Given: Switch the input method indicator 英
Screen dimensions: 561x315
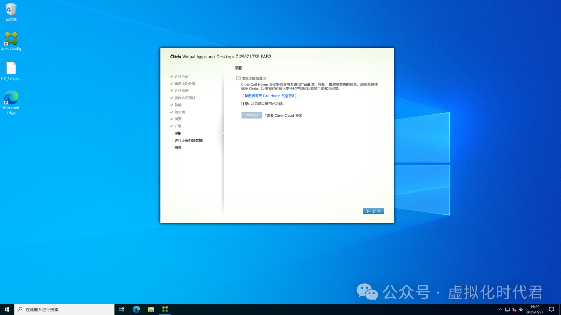Looking at the screenshot, I should tap(521, 310).
